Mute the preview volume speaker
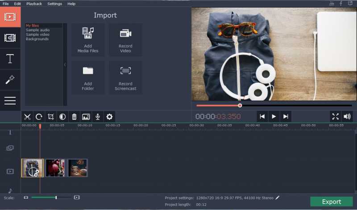Screen dimensions: 357x210 coord(347,117)
